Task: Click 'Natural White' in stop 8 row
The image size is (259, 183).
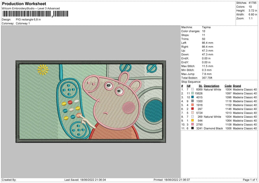Action: coord(212,117)
